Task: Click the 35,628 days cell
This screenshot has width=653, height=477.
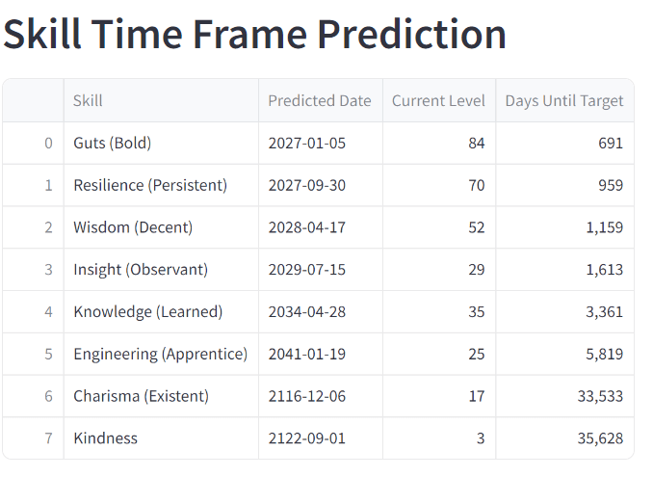Action: coord(564,438)
